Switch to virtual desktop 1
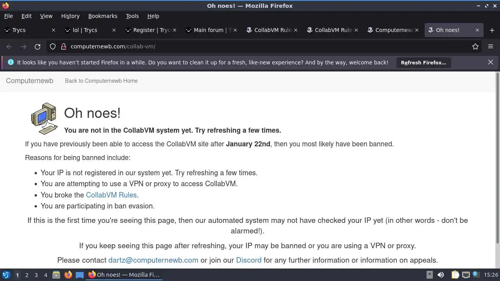Image resolution: width=500 pixels, height=281 pixels. (x=17, y=275)
